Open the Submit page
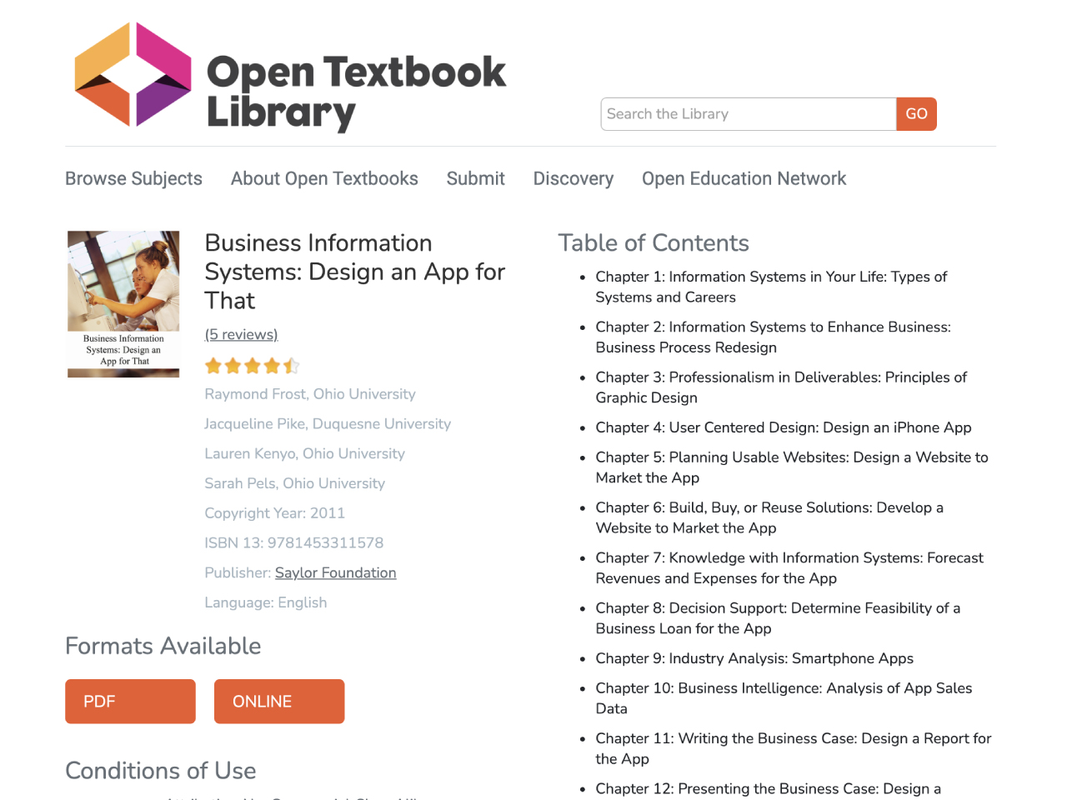 click(x=475, y=178)
